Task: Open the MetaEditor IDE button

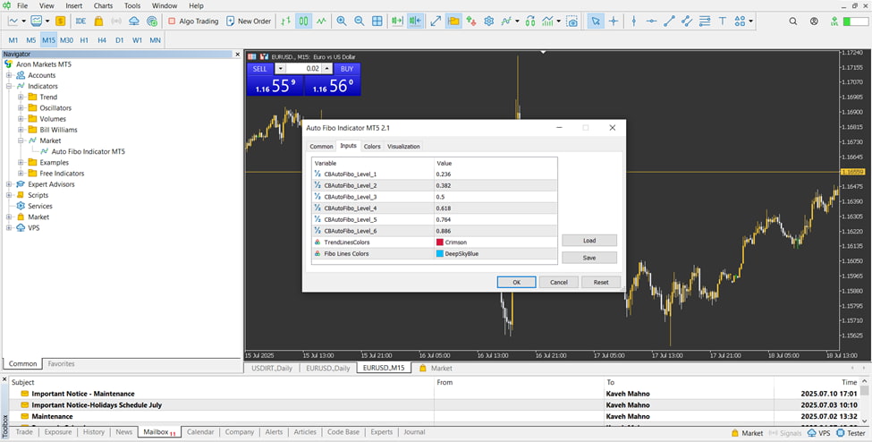Action: pos(80,21)
